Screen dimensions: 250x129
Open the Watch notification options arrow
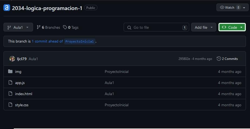pos(244,8)
